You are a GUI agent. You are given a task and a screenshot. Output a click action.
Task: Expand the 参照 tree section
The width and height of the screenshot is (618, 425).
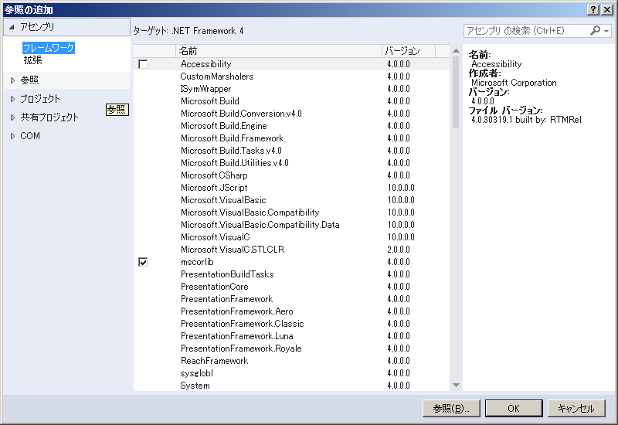(x=12, y=80)
